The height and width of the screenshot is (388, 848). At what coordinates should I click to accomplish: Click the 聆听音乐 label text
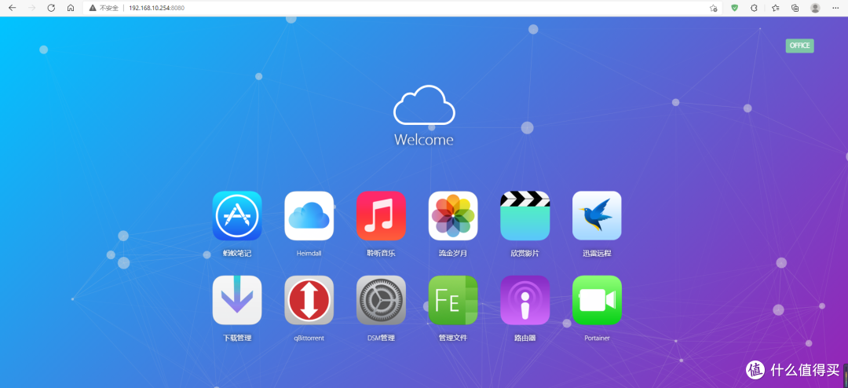pos(381,253)
